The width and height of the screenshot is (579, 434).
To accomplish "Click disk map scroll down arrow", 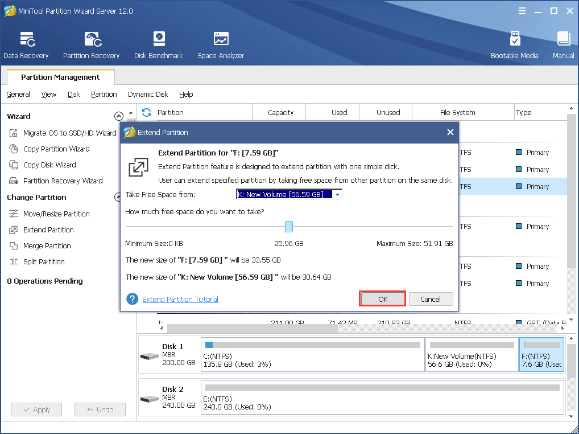I will [x=571, y=416].
